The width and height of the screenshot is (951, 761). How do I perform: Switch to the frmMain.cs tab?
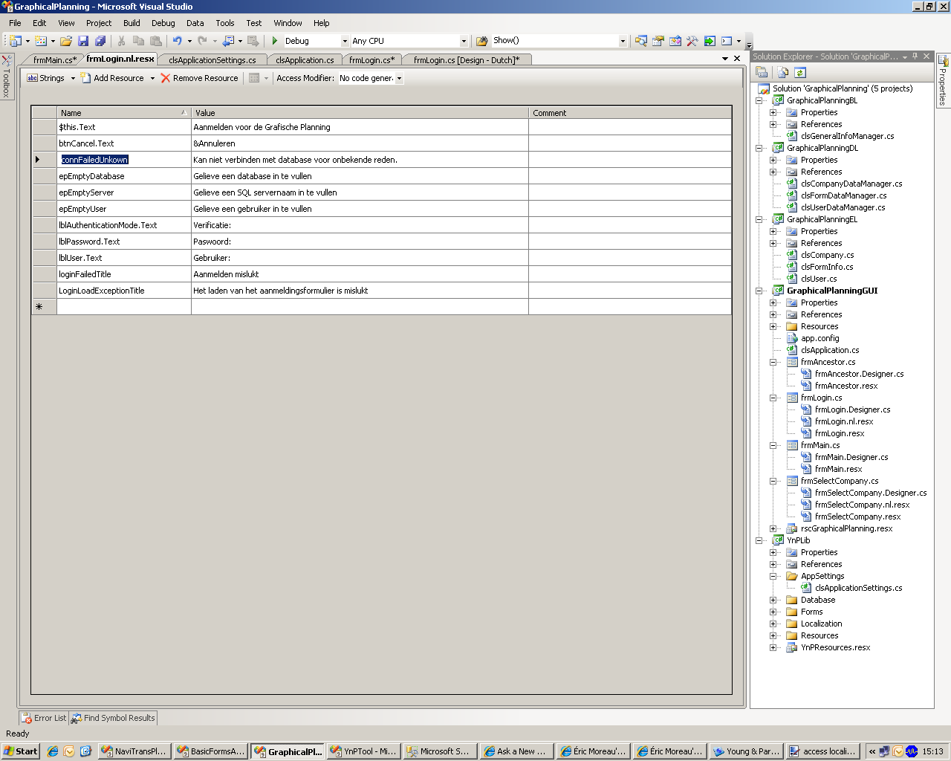coord(56,58)
